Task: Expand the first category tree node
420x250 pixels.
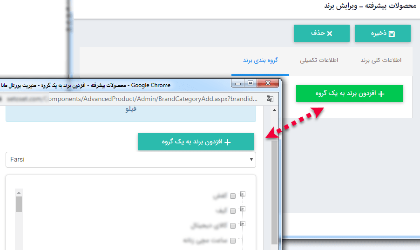Action: tap(243, 194)
